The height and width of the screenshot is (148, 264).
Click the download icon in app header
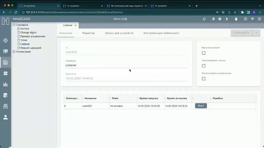(227, 19)
